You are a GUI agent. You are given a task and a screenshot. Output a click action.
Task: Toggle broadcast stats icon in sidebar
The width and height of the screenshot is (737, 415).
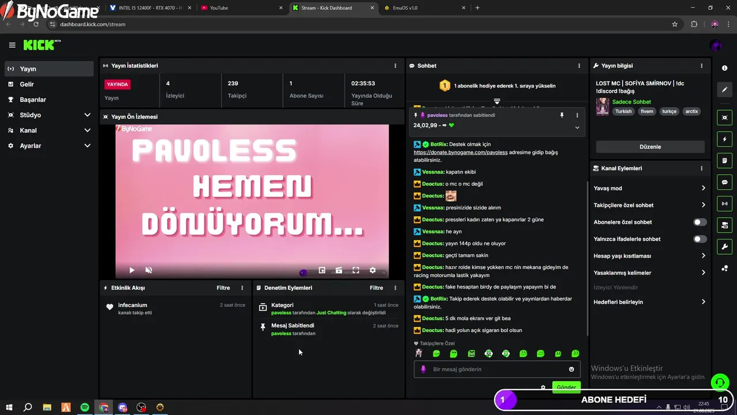click(724, 203)
